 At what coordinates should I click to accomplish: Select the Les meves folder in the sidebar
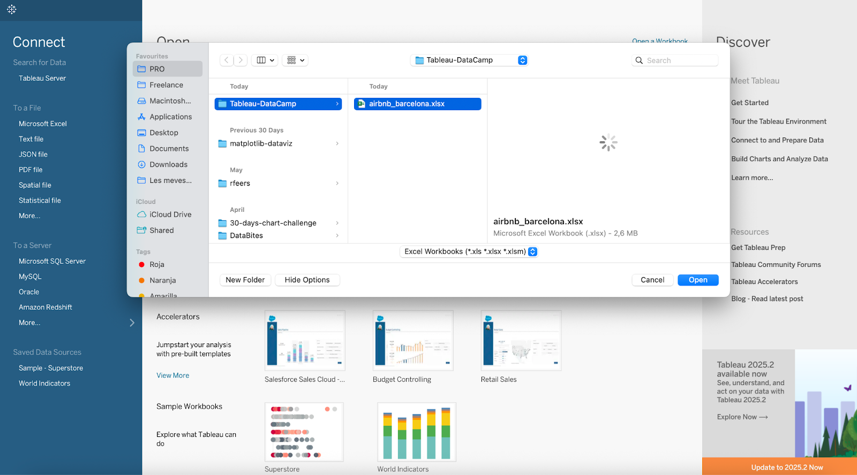tap(168, 181)
